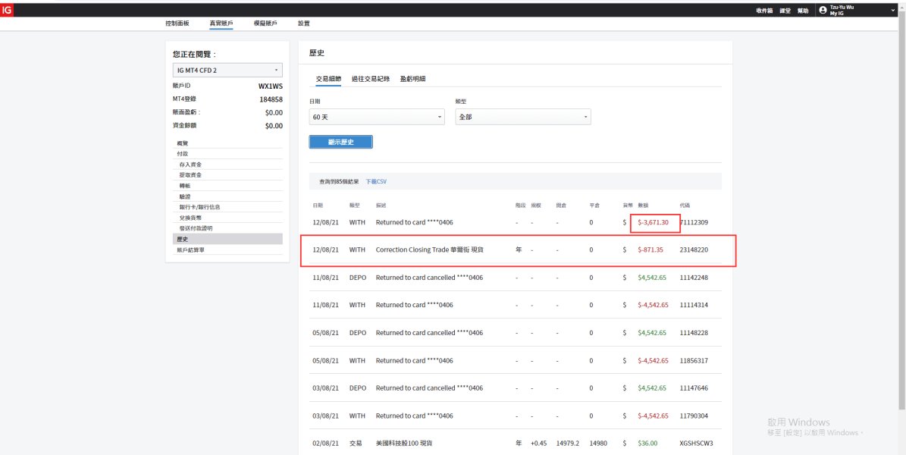This screenshot has width=906, height=455.
Task: Click the Correction Closing Trade transaction row
Action: [x=429, y=249]
